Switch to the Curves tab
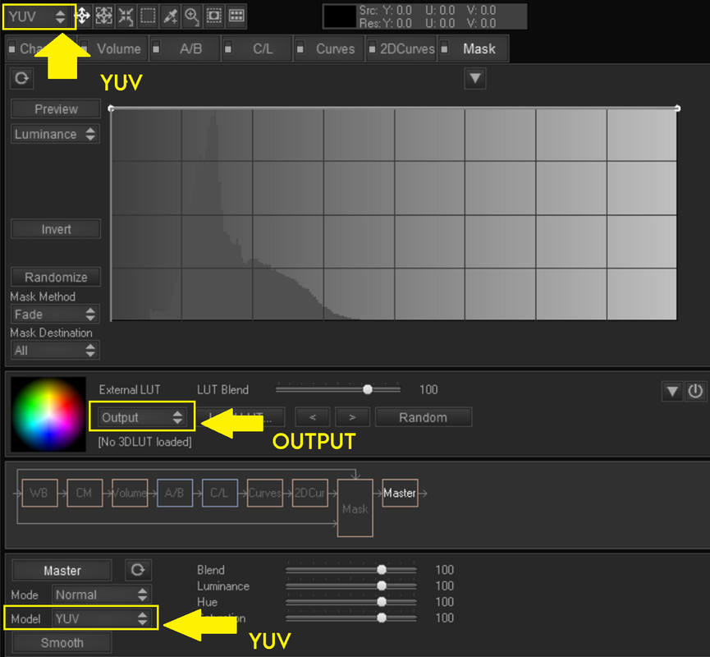The height and width of the screenshot is (657, 710). point(329,48)
